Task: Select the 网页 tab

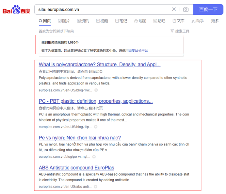Action: (x=45, y=21)
